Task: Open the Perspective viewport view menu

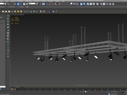Action: pyautogui.click(x=16, y=15)
